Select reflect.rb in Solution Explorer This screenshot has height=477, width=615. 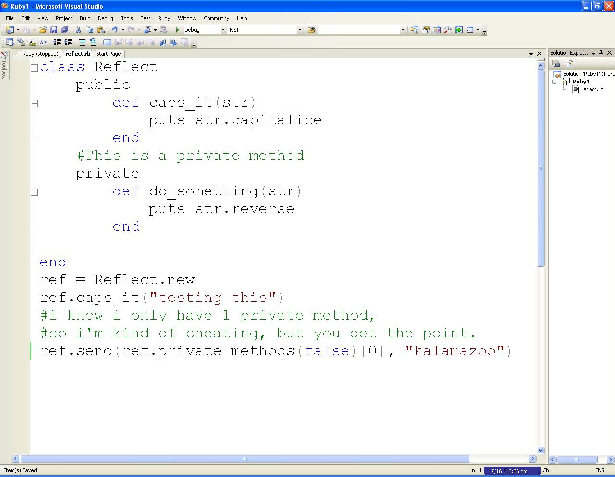tap(592, 89)
